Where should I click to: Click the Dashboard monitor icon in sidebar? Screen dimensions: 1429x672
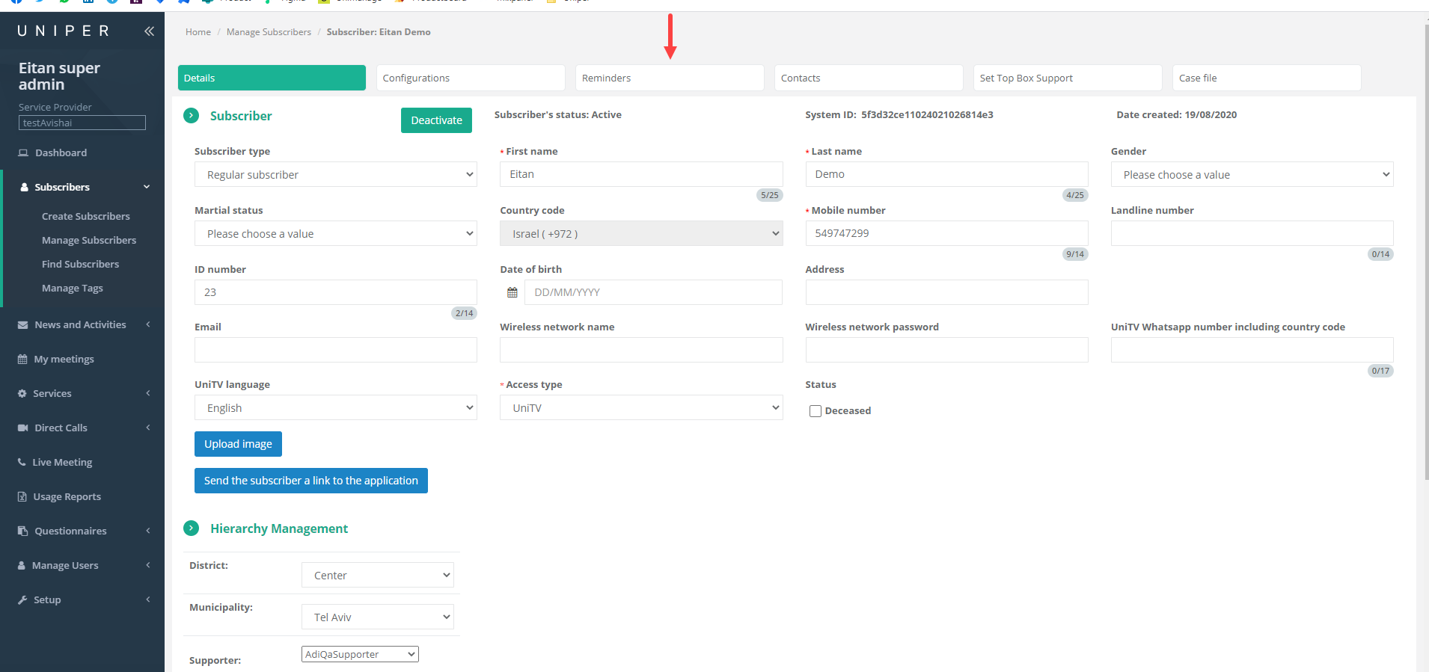click(23, 153)
